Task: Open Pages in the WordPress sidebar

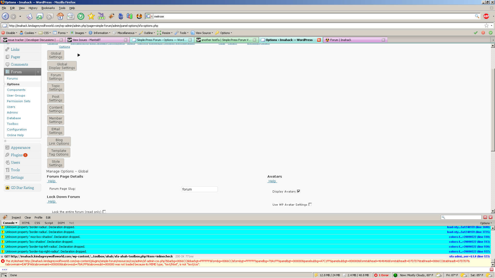Action: pyautogui.click(x=15, y=57)
